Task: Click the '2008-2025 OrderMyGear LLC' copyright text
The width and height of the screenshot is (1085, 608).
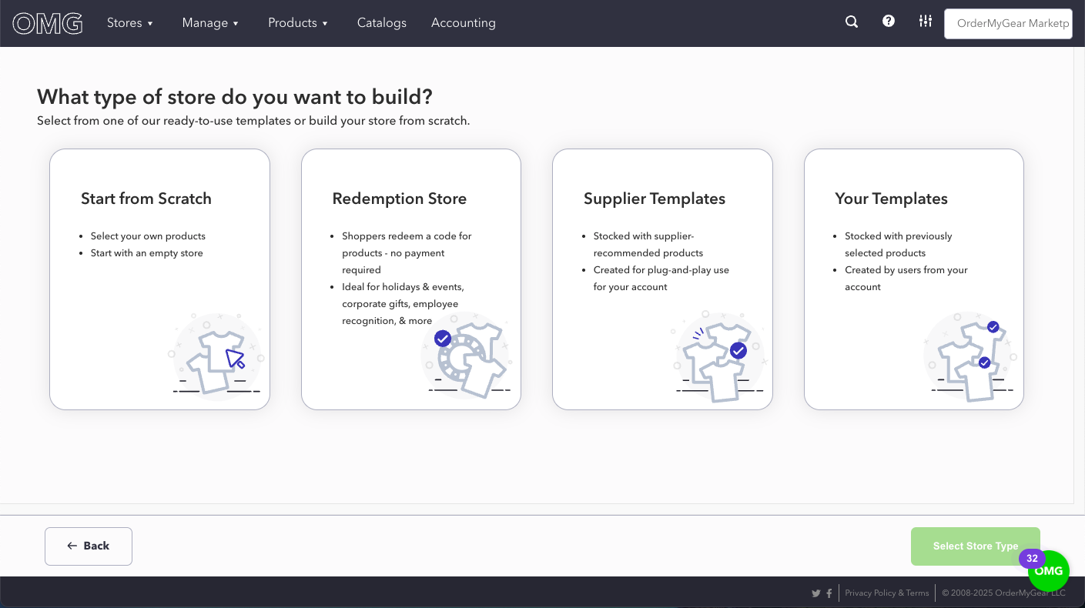Action: tap(1004, 593)
